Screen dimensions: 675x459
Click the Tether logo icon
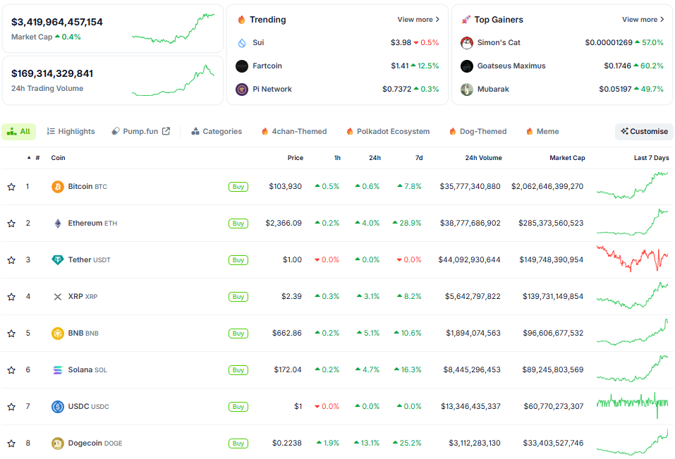pyautogui.click(x=58, y=260)
